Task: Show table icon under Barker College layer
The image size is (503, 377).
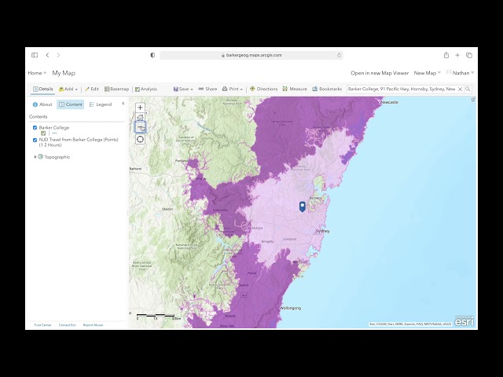Action: coord(43,133)
